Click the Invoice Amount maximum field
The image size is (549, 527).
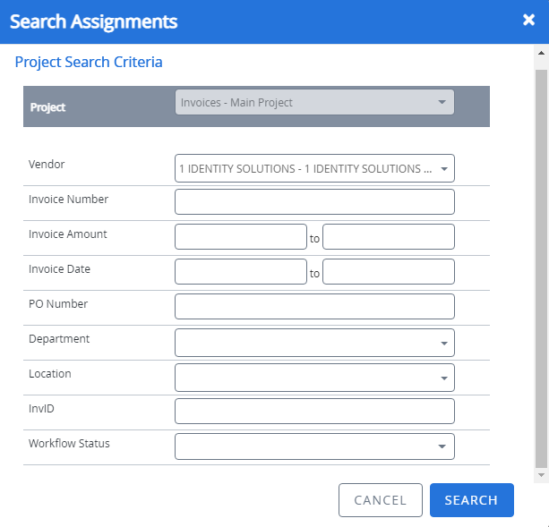[388, 237]
